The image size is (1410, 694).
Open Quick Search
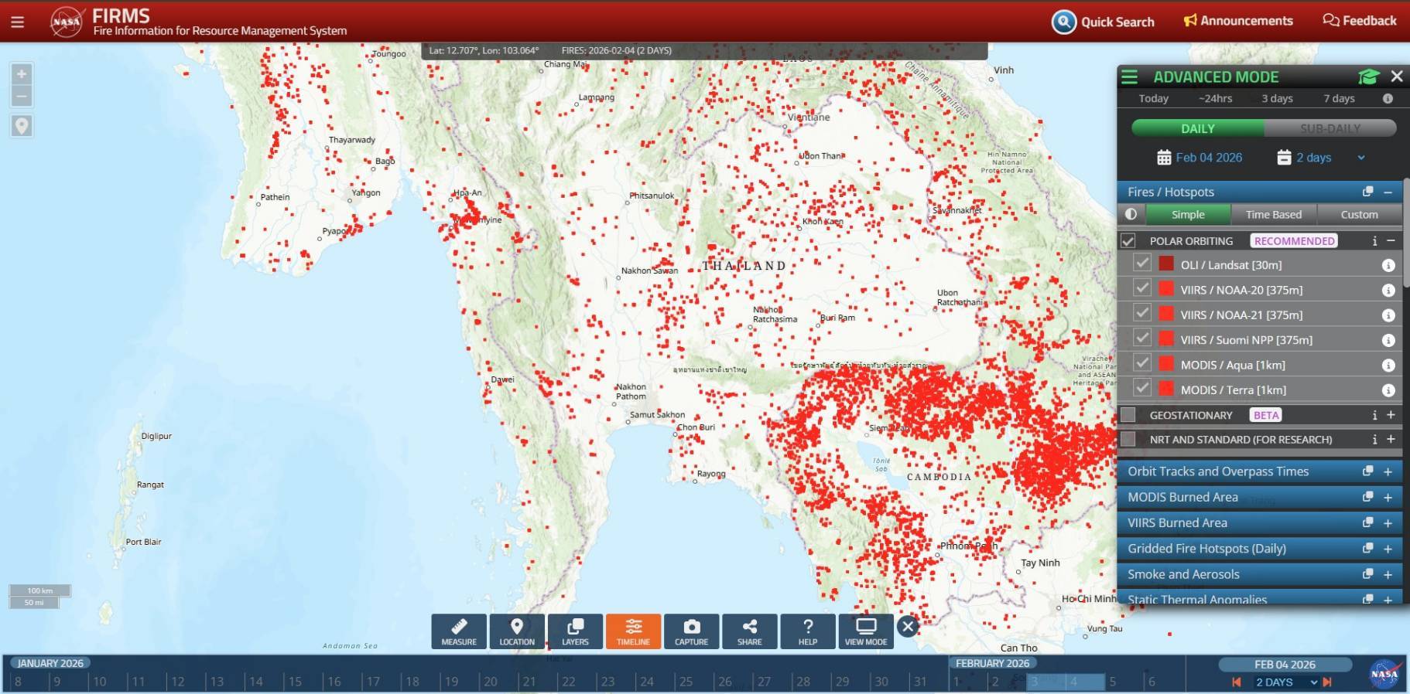click(x=1103, y=22)
